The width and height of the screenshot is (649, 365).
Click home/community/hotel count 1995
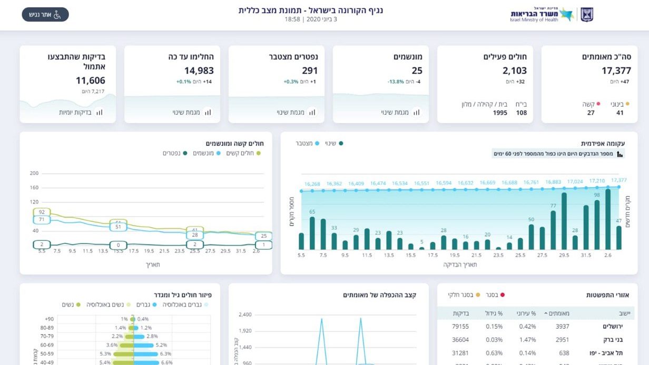click(500, 113)
